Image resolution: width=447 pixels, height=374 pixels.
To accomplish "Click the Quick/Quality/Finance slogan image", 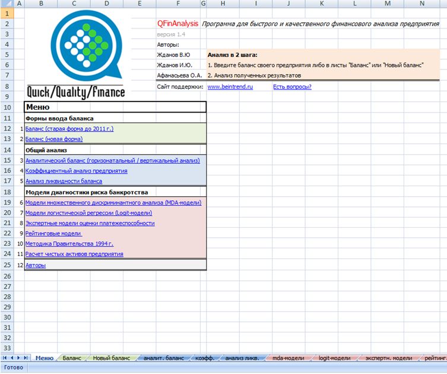I will 76,92.
